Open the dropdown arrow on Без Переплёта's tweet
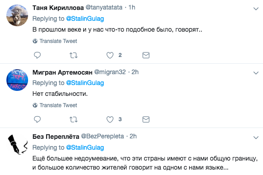263x175 pixels. click(x=256, y=137)
